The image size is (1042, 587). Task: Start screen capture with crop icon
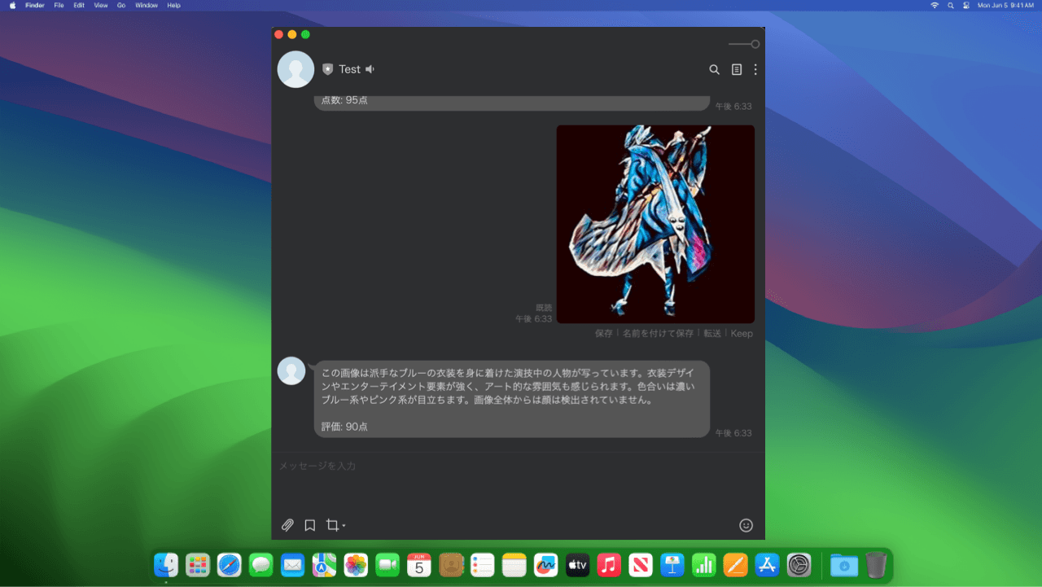coord(332,525)
